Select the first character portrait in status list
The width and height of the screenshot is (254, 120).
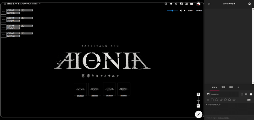coord(4,12)
